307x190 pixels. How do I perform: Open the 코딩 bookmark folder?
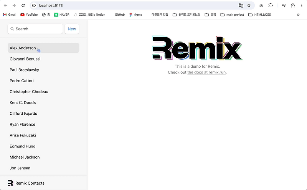(210, 15)
